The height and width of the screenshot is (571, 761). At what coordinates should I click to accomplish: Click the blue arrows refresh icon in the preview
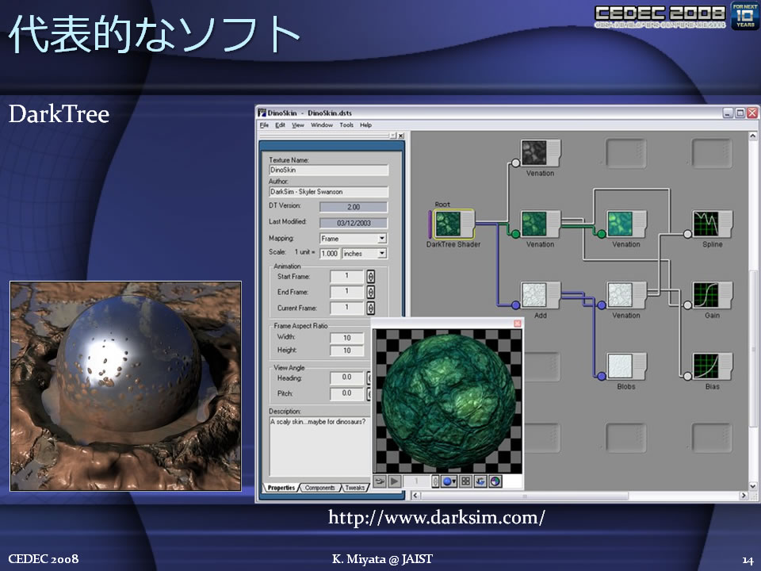click(x=480, y=481)
